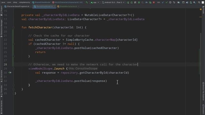Viewport: 205px width, 115px height.
Task: Click the cachedCharacter variable on line 22
Action: click(x=48, y=40)
